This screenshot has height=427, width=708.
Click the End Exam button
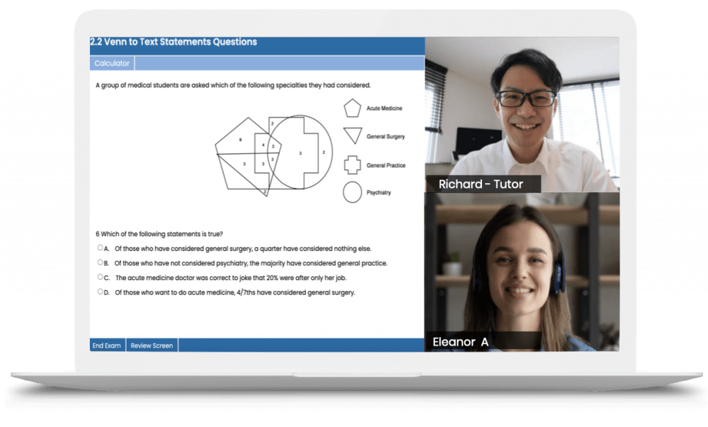107,345
